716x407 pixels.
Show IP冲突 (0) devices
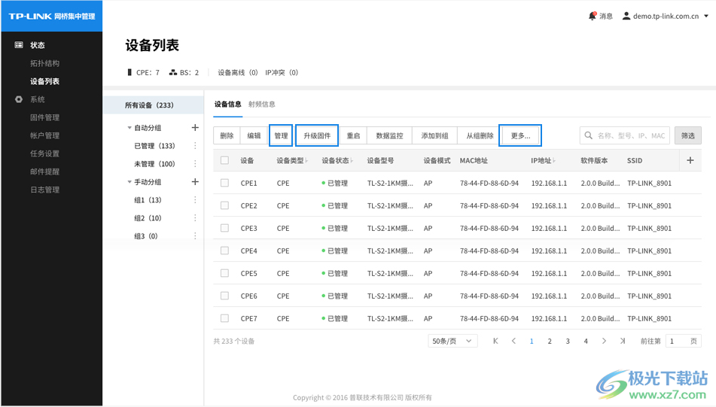point(282,72)
